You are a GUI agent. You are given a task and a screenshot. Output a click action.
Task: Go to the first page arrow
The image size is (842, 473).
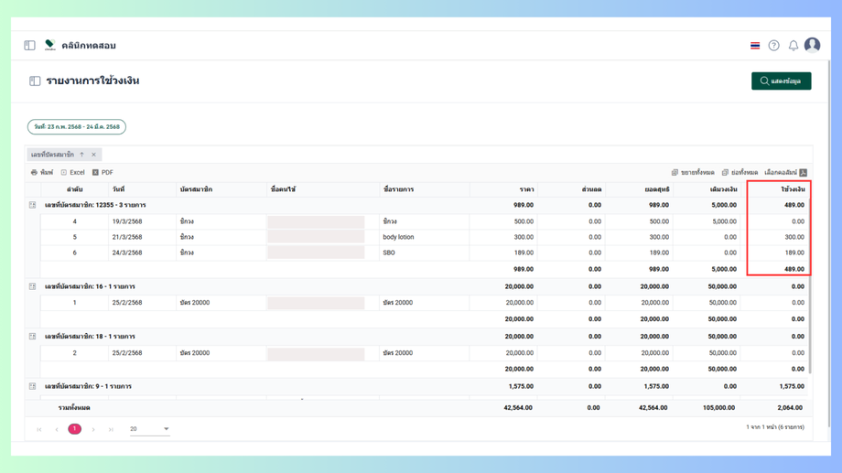point(39,429)
